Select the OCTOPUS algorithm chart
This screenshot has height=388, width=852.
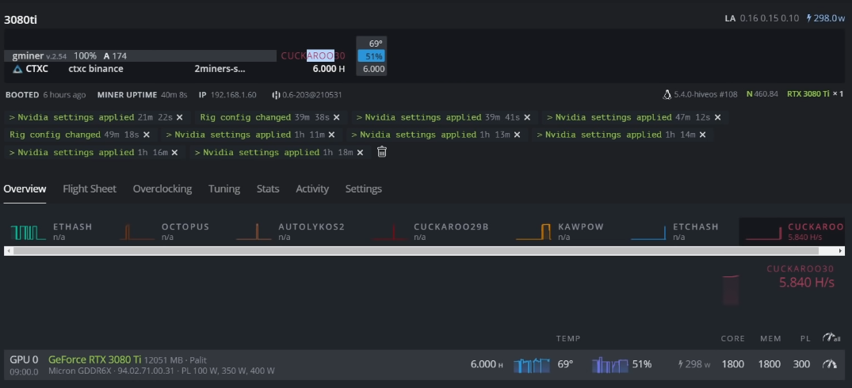point(165,232)
